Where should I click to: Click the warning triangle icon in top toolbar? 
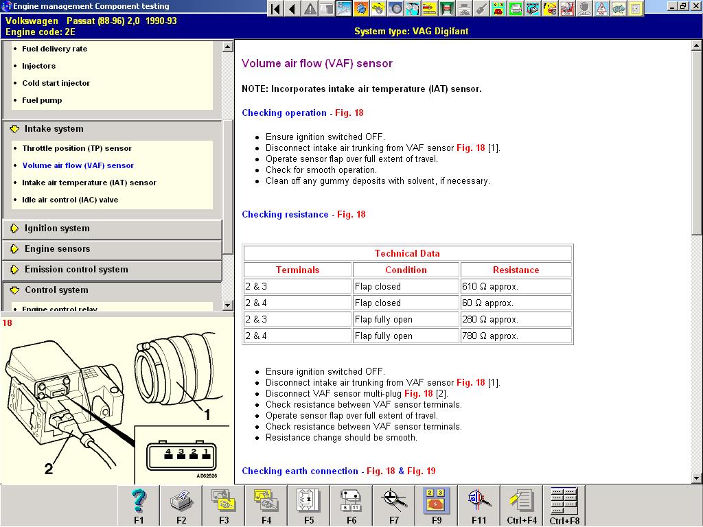310,9
